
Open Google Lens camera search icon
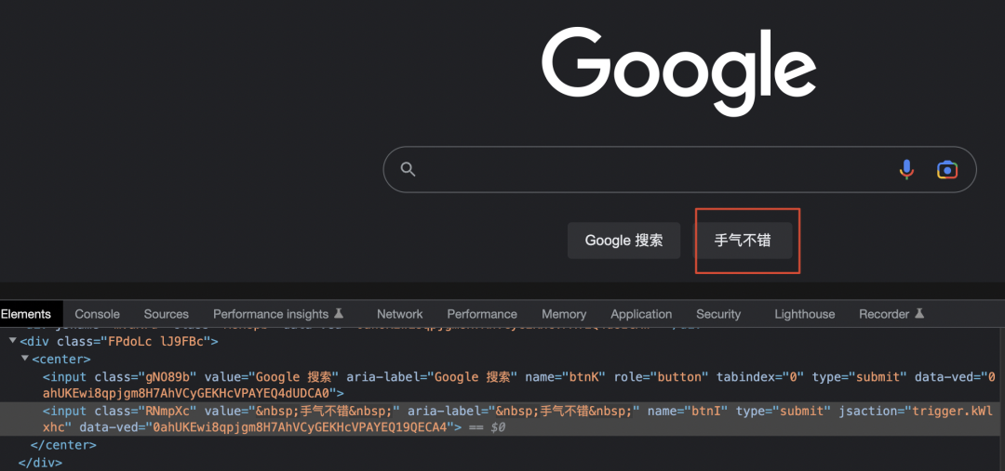coord(946,170)
